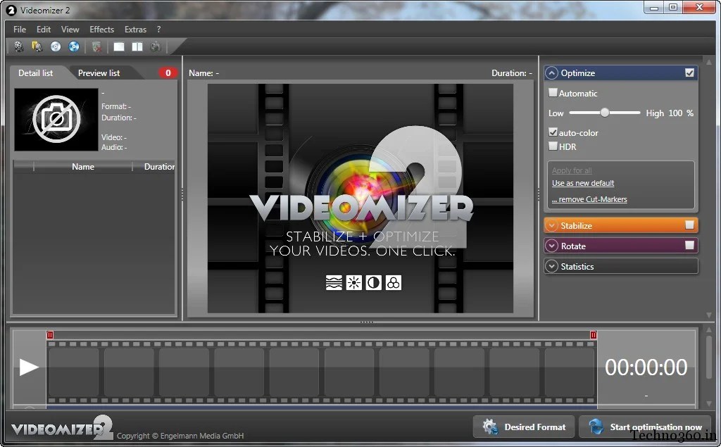Switch to the Preview list tab
This screenshot has width=721, height=447.
tap(99, 73)
